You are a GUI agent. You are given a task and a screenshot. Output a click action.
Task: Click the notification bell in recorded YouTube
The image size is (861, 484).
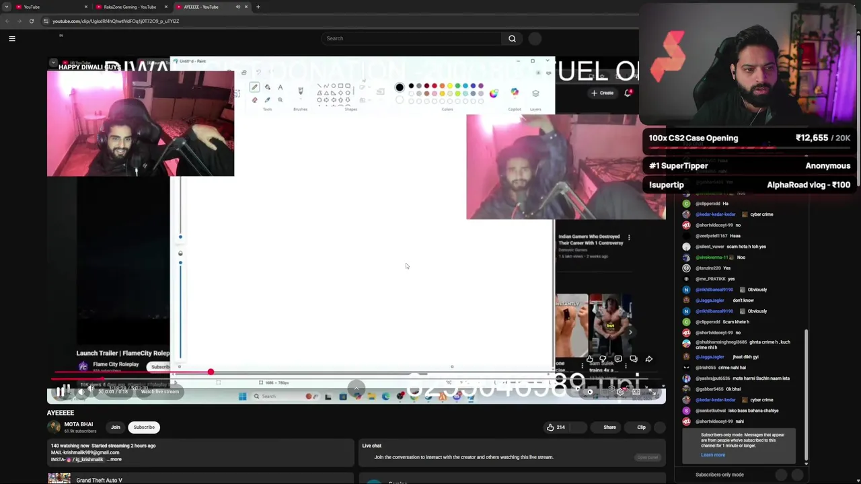[x=628, y=93]
